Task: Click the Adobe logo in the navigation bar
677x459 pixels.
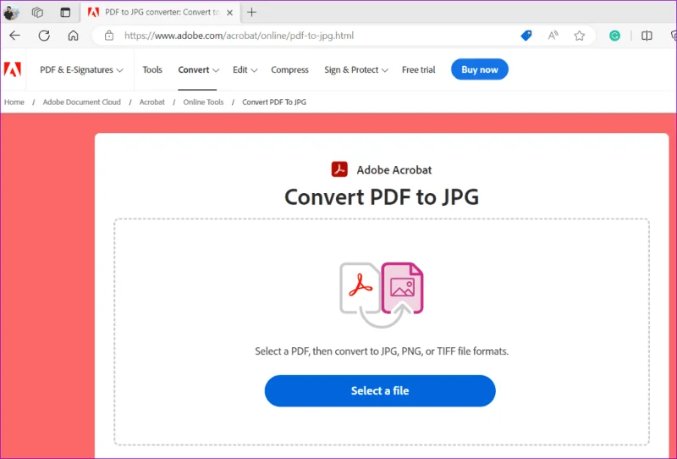Action: click(x=13, y=69)
